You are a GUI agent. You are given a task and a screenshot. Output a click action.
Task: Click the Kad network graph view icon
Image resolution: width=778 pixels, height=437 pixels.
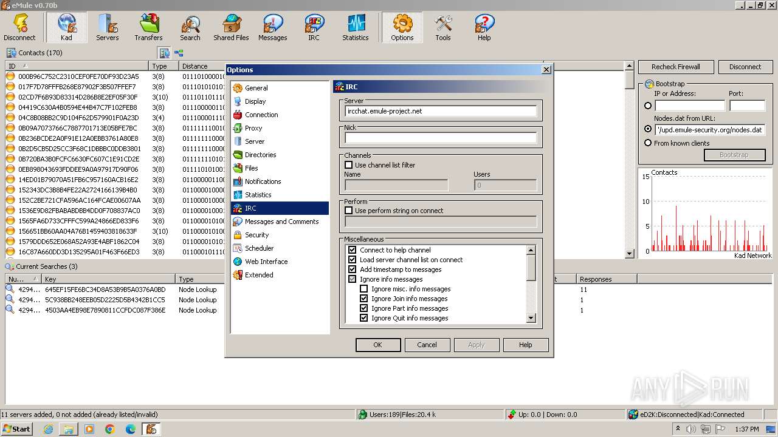(179, 53)
